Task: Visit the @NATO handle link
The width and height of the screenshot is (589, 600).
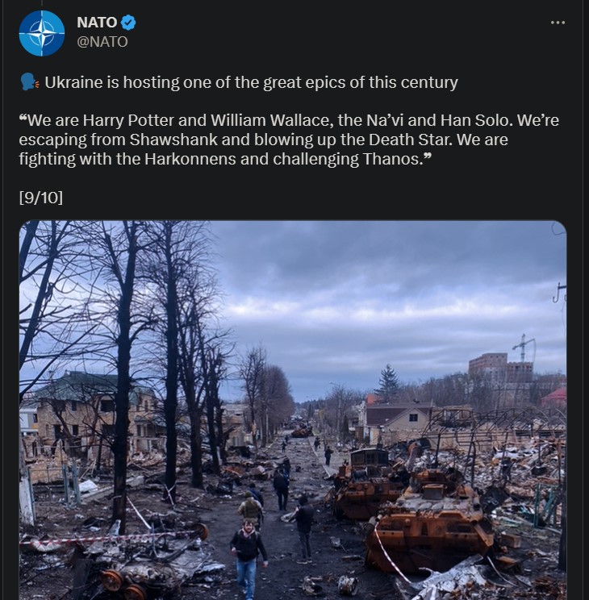Action: point(102,42)
